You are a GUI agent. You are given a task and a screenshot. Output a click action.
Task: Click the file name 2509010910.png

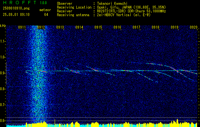[x=16, y=9]
